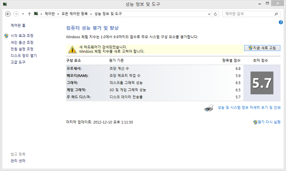This screenshot has width=286, height=171.
Task: Click 컴퓨터 성능 평가 및 향상 heading
Action: tap(92, 28)
